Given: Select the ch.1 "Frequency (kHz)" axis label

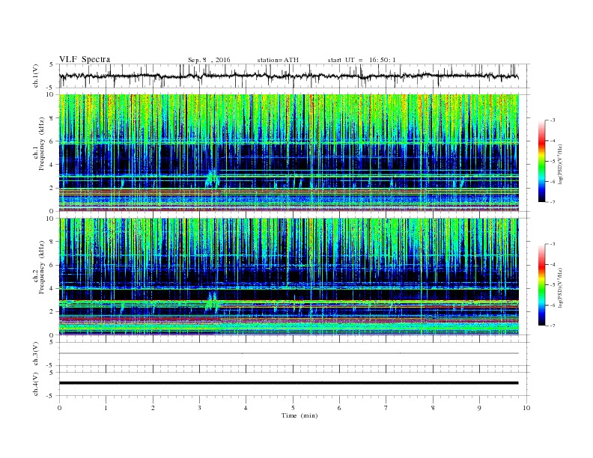Looking at the screenshot, I should (x=42, y=144).
